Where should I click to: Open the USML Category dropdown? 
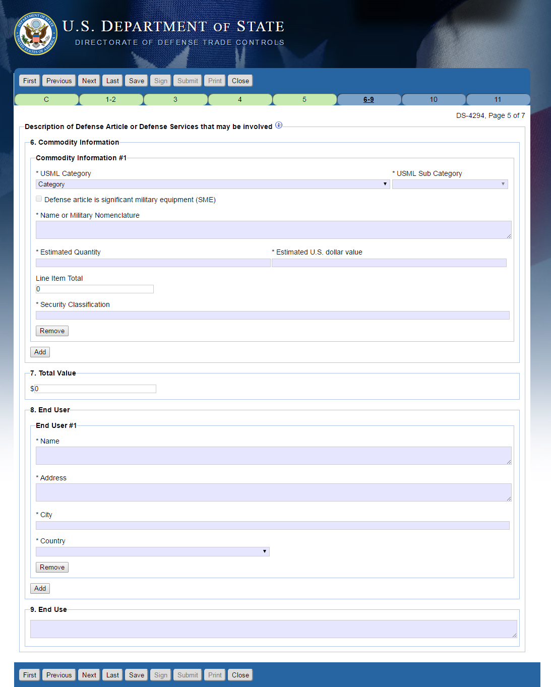click(212, 184)
